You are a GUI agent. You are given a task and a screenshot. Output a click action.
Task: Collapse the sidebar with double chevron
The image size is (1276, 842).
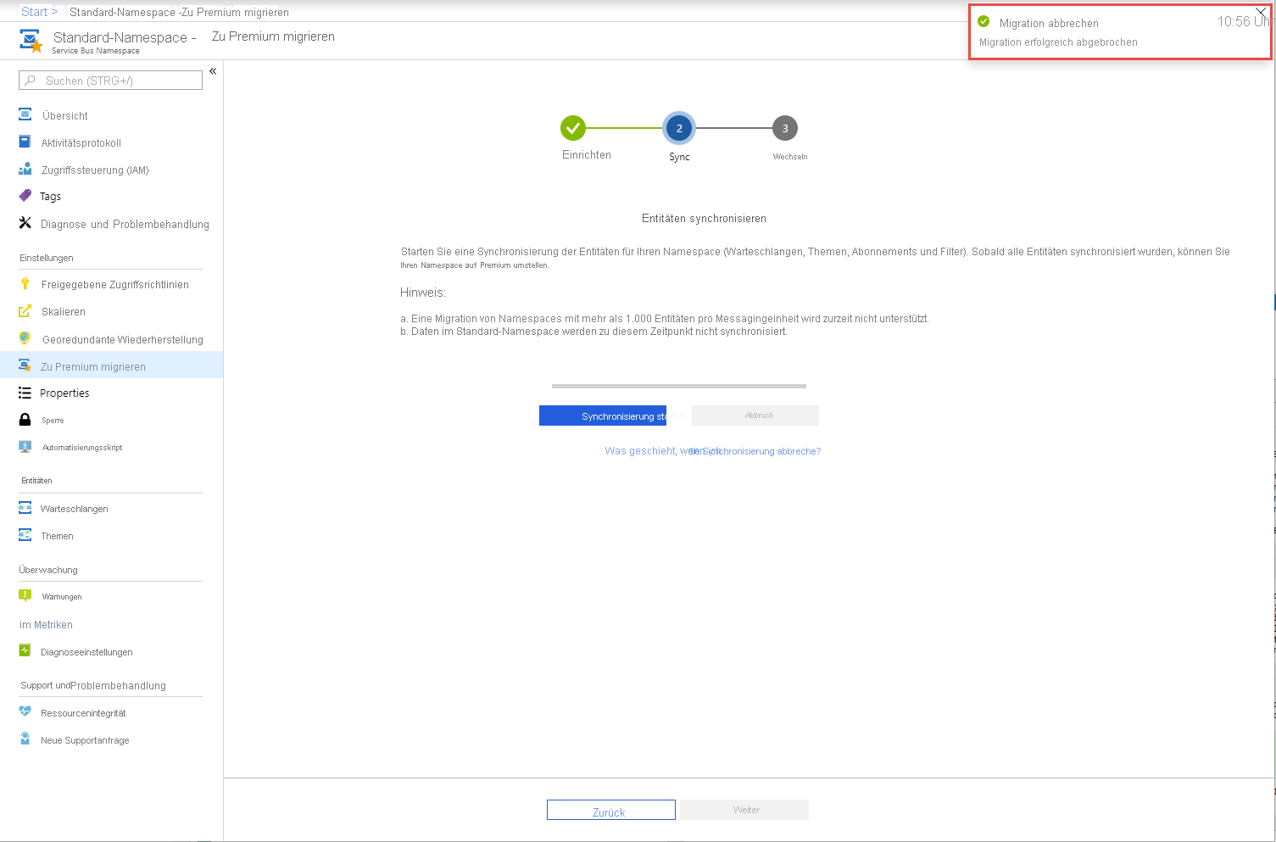(213, 71)
